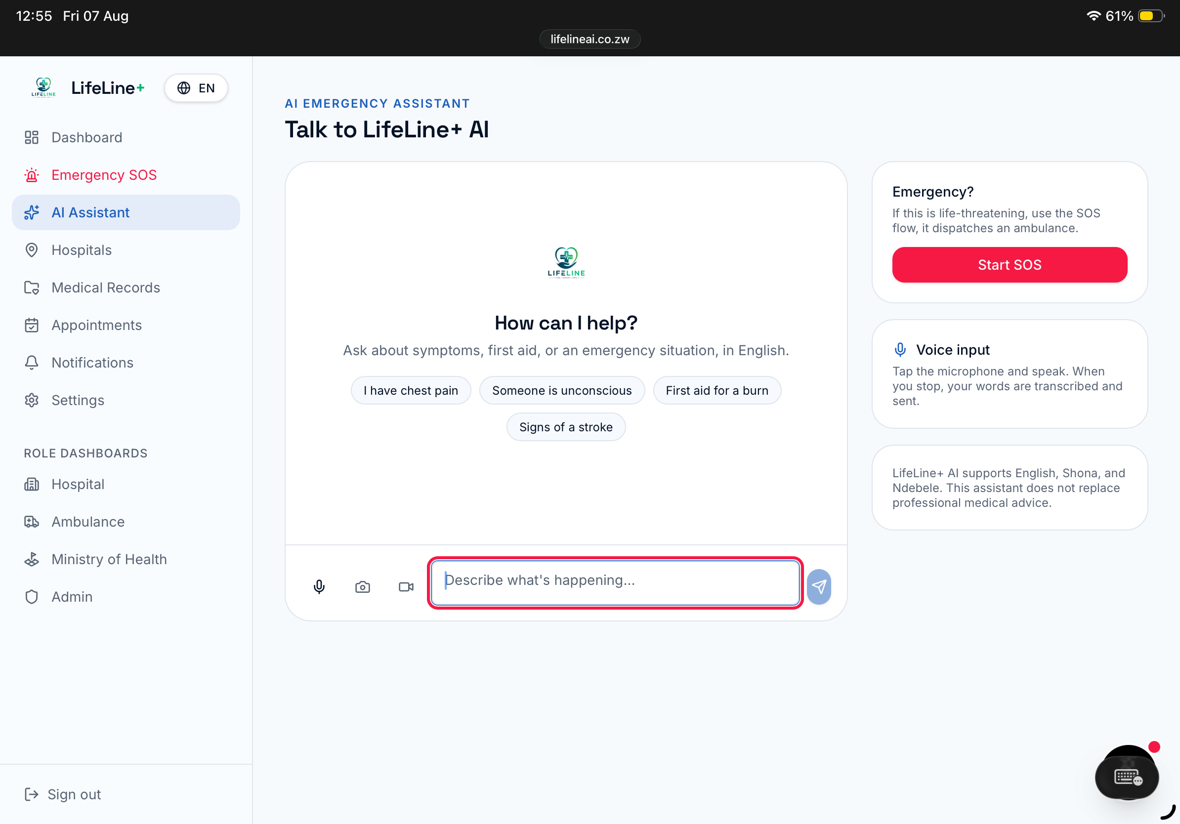Choose 'First aid for a burn' suggestion
This screenshot has height=824, width=1180.
pyautogui.click(x=717, y=390)
